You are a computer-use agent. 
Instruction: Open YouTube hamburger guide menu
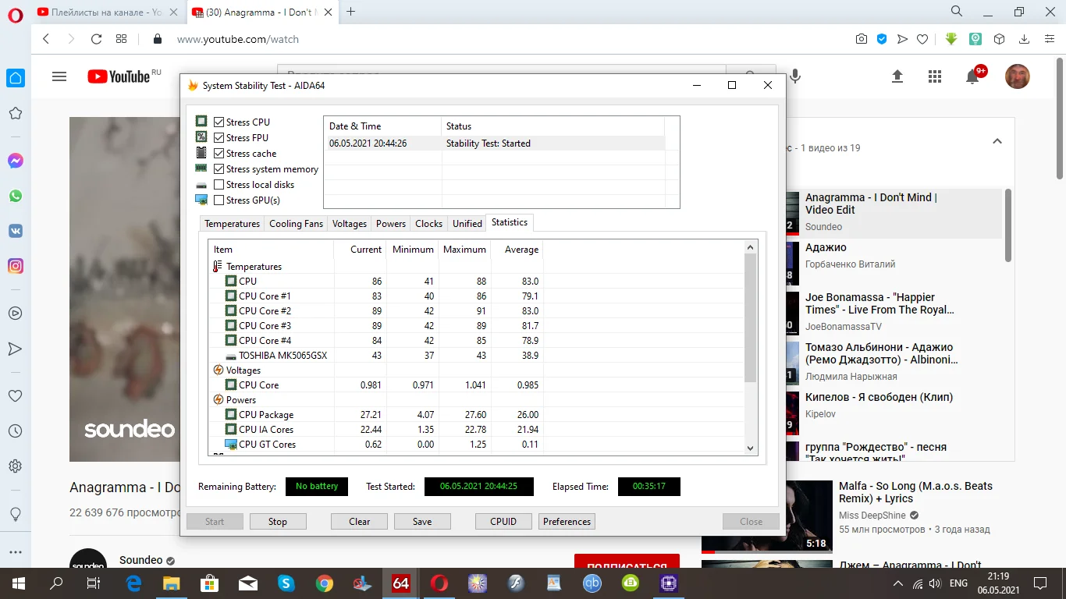pyautogui.click(x=59, y=76)
